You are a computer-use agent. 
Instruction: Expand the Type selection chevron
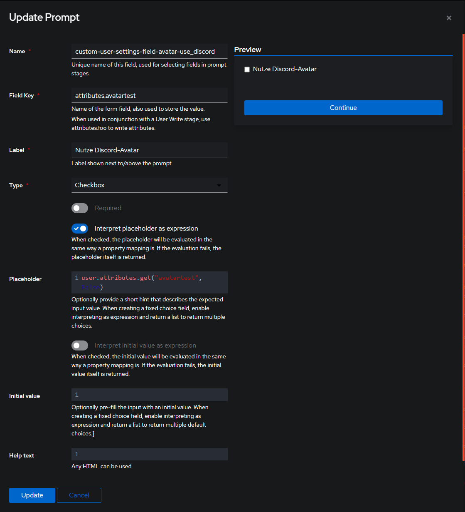[219, 185]
